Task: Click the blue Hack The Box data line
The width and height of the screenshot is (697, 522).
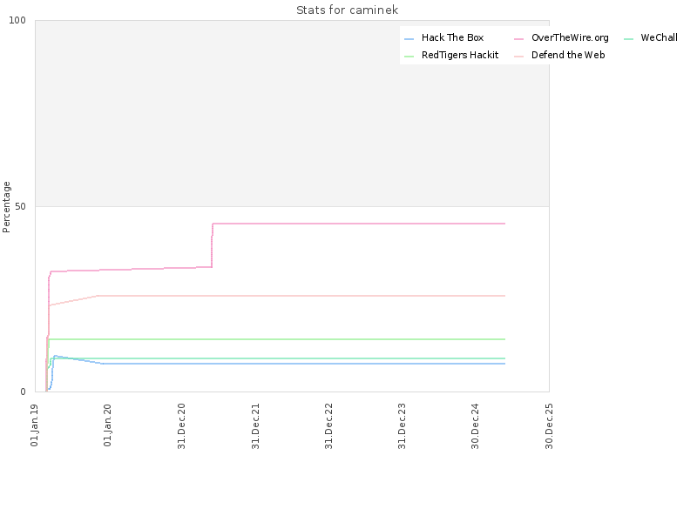Action: point(302,364)
